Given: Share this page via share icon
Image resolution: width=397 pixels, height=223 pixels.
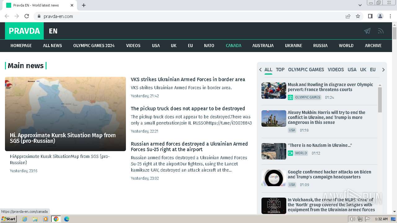Looking at the screenshot, I should click(x=348, y=16).
